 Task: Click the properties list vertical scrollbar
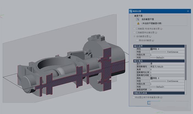(186, 69)
